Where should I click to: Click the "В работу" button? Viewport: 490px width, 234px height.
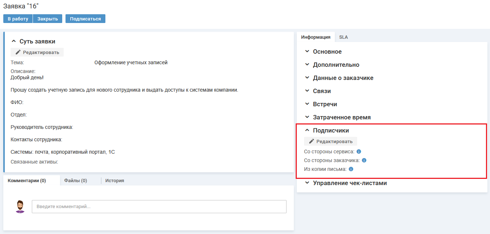coord(18,19)
